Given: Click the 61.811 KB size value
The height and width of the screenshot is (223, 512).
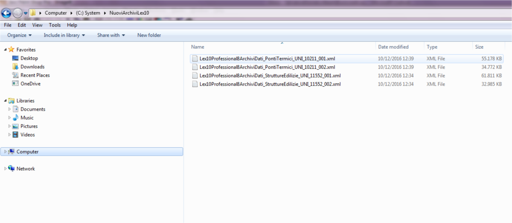Looking at the screenshot, I should tap(492, 76).
